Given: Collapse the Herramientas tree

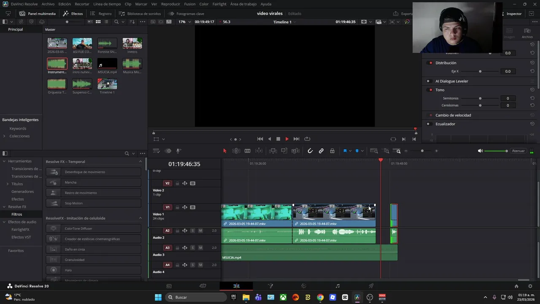Looking at the screenshot, I should 4,161.
